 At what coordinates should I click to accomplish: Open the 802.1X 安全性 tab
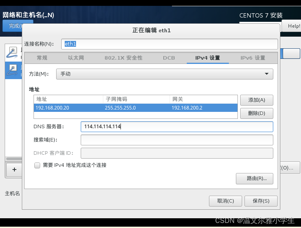(124, 58)
